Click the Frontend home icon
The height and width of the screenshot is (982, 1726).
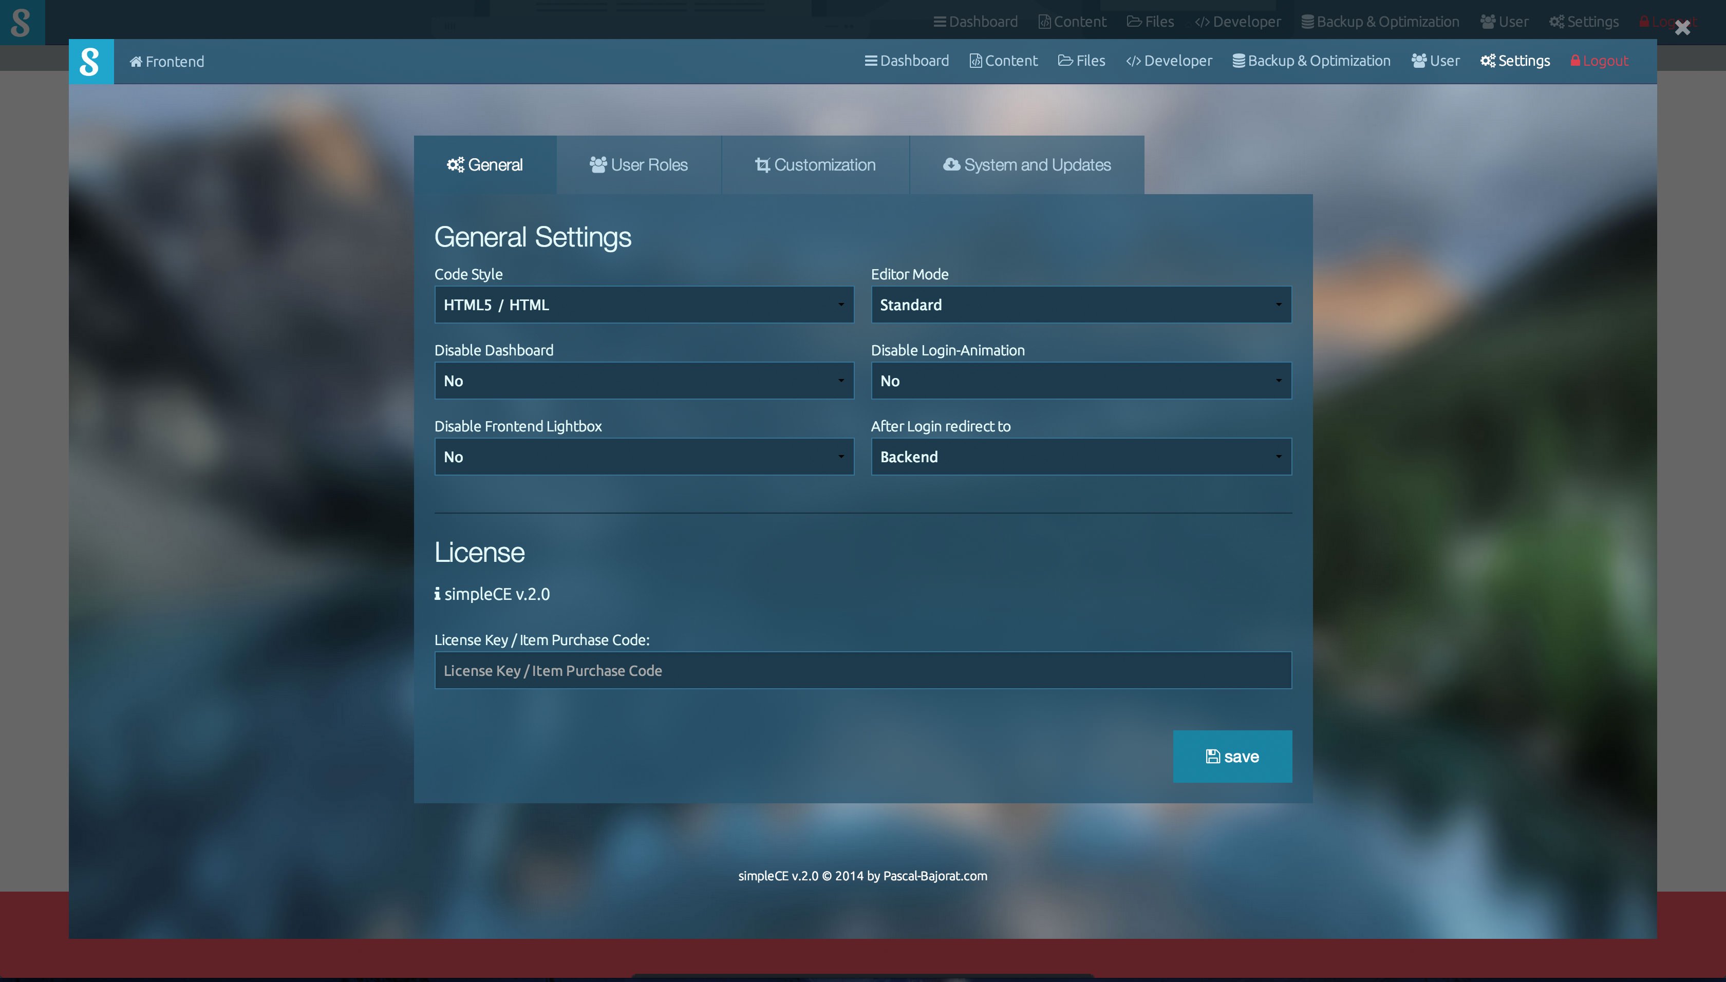point(136,62)
